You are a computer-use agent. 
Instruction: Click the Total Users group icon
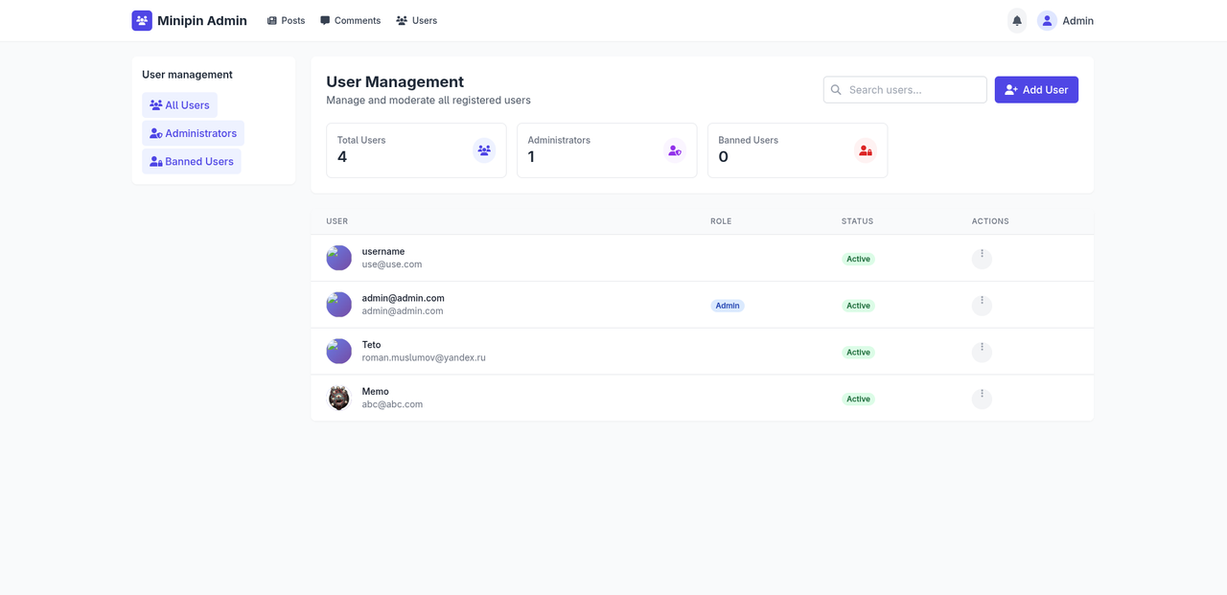tap(484, 150)
